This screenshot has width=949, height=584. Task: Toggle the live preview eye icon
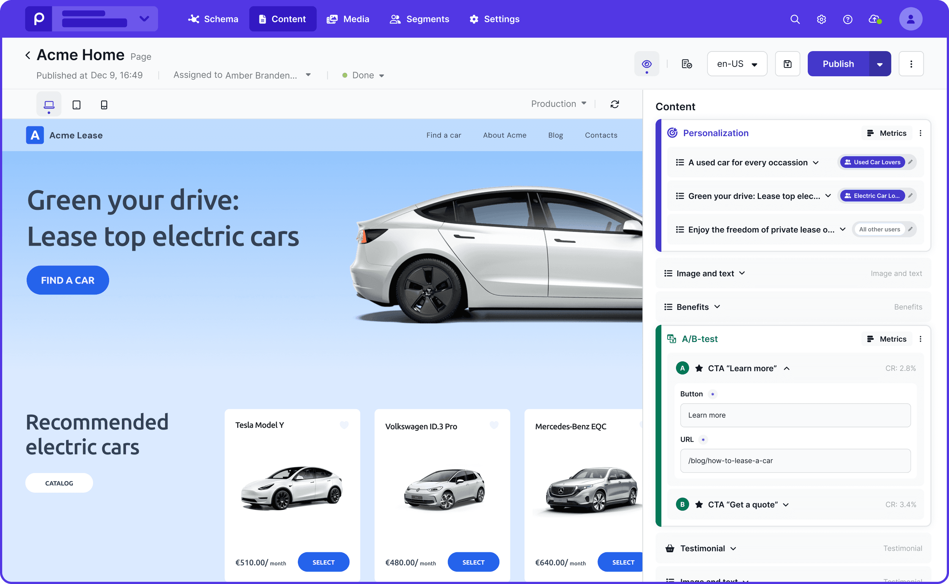click(646, 64)
